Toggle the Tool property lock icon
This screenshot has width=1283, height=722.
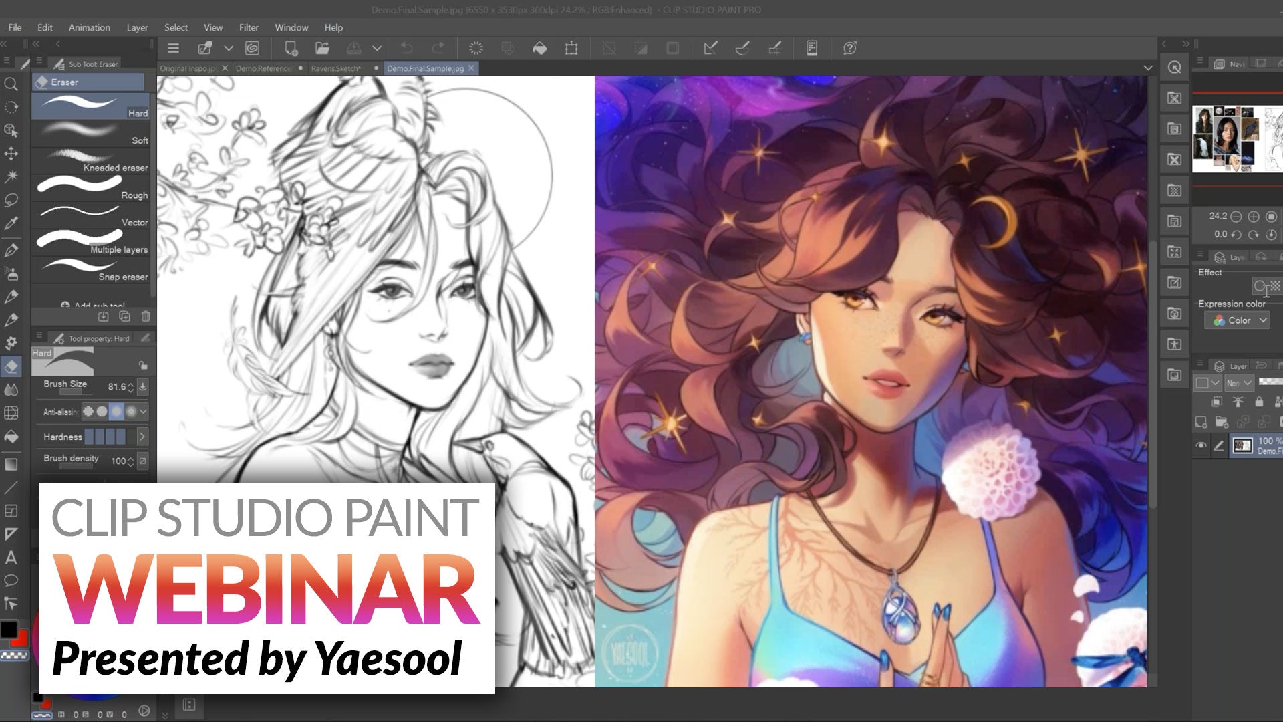tap(143, 365)
